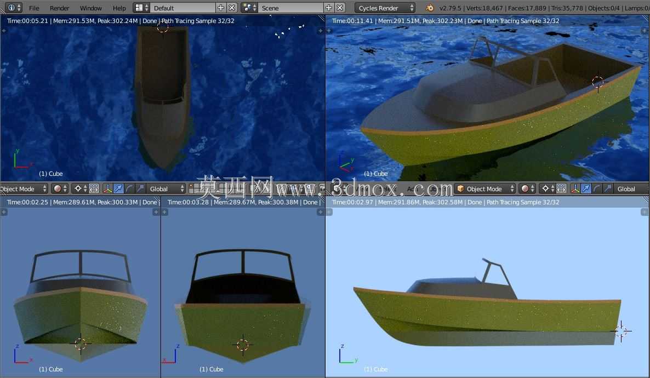Expand tool shelf of top-right perspective viewport
The image size is (650, 378).
tap(329, 31)
